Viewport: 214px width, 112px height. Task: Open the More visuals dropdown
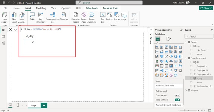[22, 18]
